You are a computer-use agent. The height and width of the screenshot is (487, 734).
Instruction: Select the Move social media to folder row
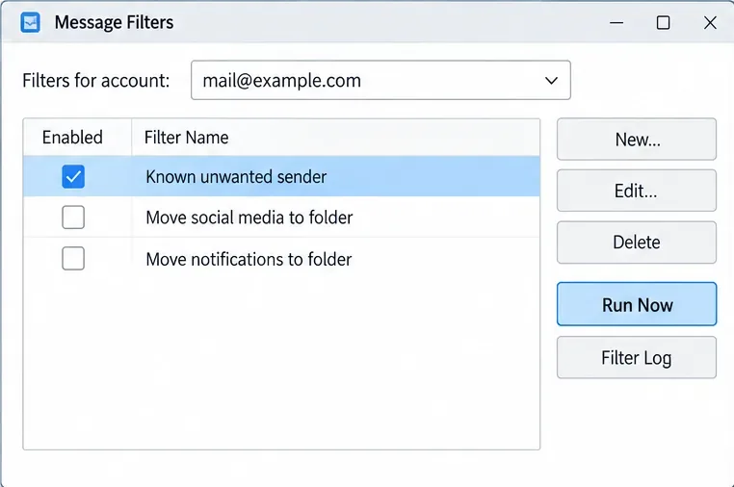281,218
